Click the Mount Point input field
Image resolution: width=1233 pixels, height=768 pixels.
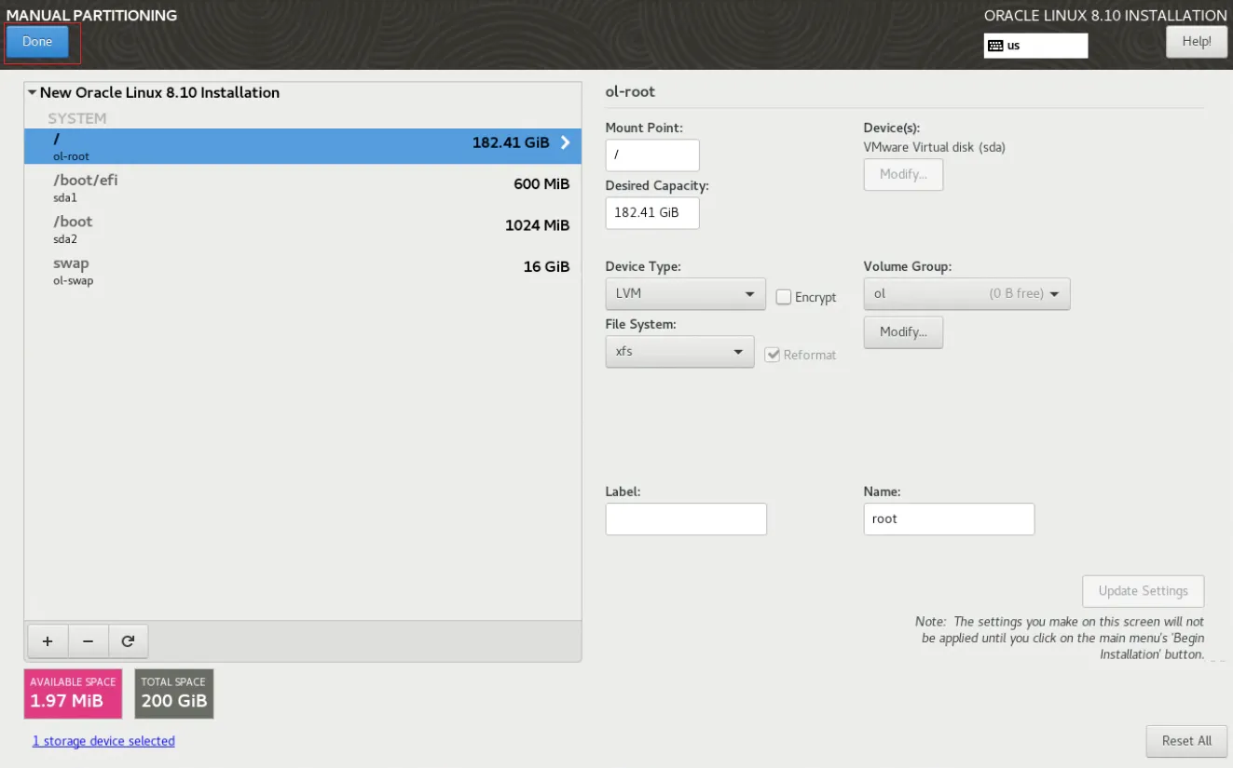point(652,155)
